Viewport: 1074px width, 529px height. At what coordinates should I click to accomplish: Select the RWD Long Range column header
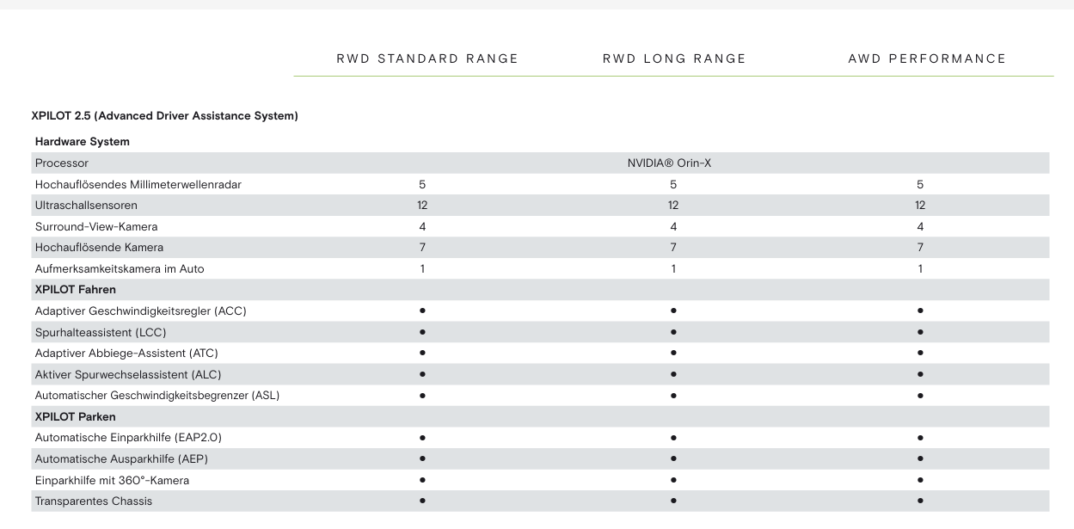tap(674, 59)
